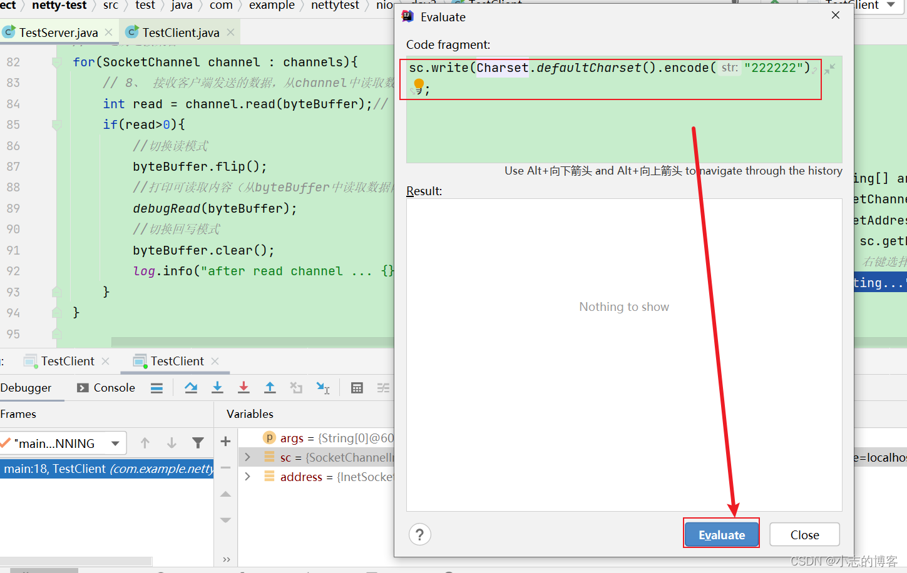Click previous frame up arrow
Viewport: 907px width, 573px height.
coord(145,443)
